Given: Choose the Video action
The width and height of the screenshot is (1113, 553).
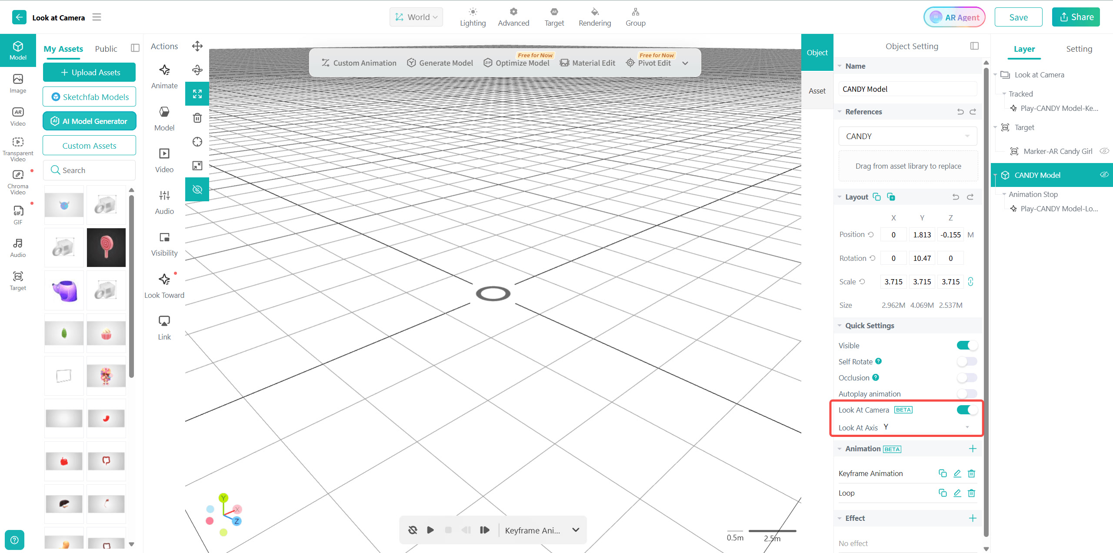Looking at the screenshot, I should 164,160.
